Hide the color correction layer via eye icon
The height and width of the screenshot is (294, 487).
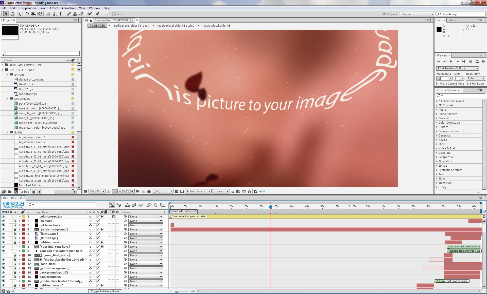point(3,217)
